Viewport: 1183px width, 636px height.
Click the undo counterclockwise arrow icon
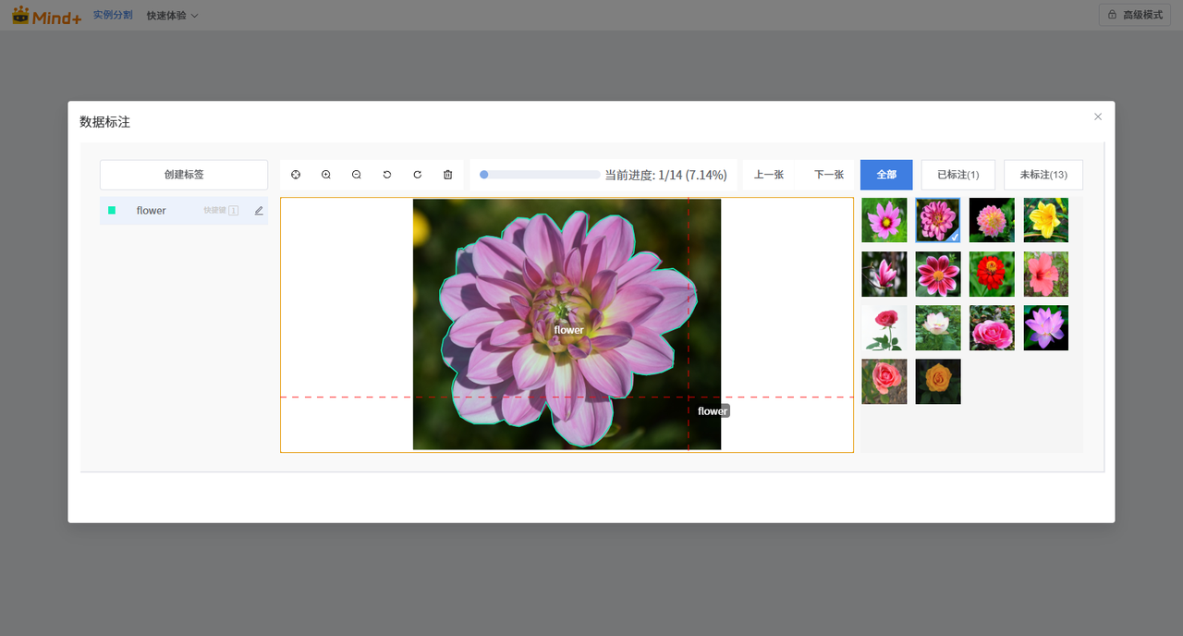387,175
